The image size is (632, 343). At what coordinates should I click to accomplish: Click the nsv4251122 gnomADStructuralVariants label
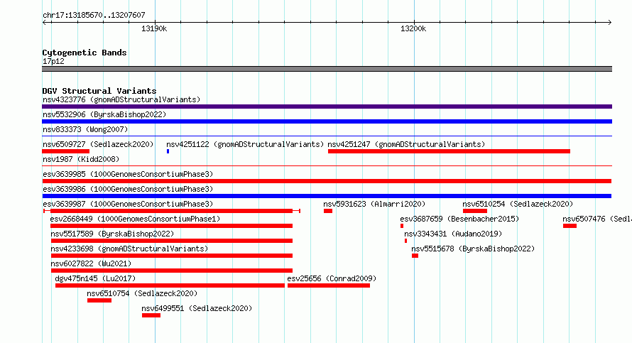[x=245, y=144]
